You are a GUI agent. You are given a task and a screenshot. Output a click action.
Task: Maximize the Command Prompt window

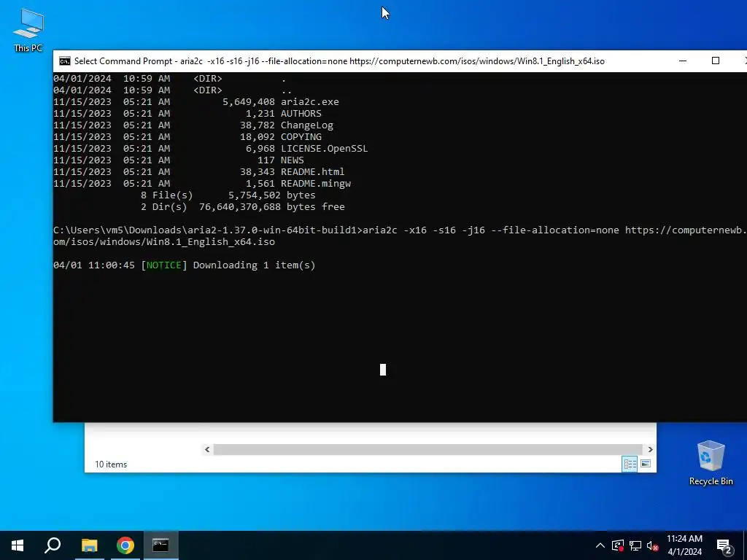pos(715,61)
